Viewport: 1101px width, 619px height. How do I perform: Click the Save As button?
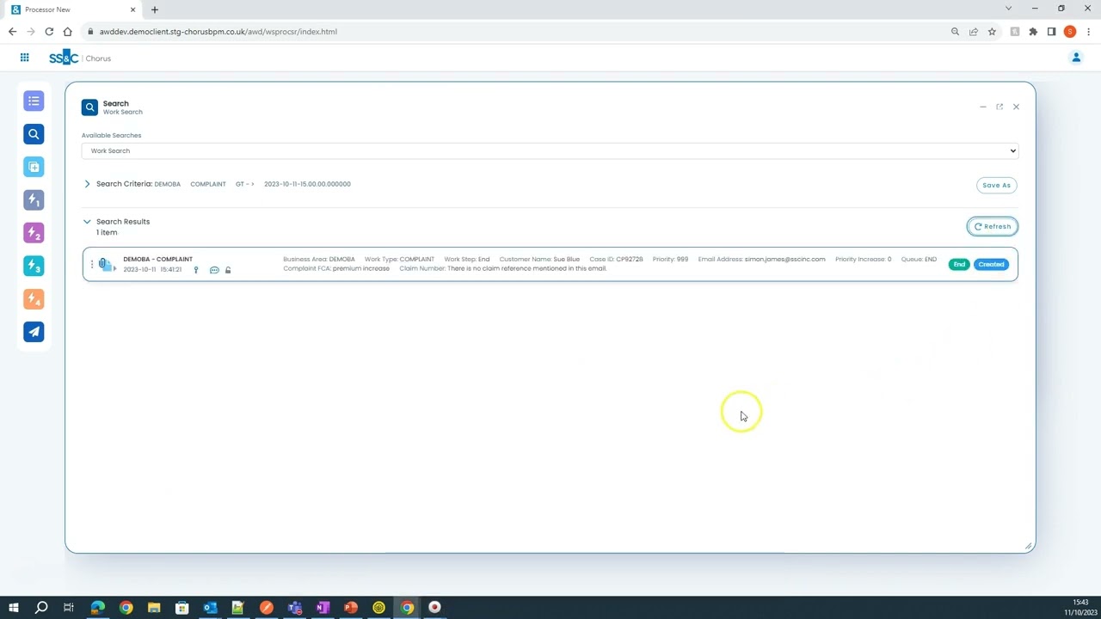(x=997, y=185)
